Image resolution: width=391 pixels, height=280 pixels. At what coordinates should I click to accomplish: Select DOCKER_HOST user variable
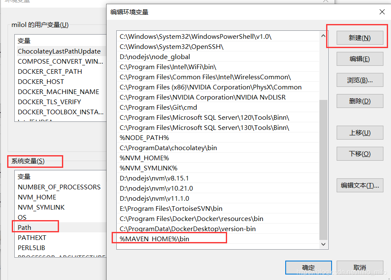point(61,82)
